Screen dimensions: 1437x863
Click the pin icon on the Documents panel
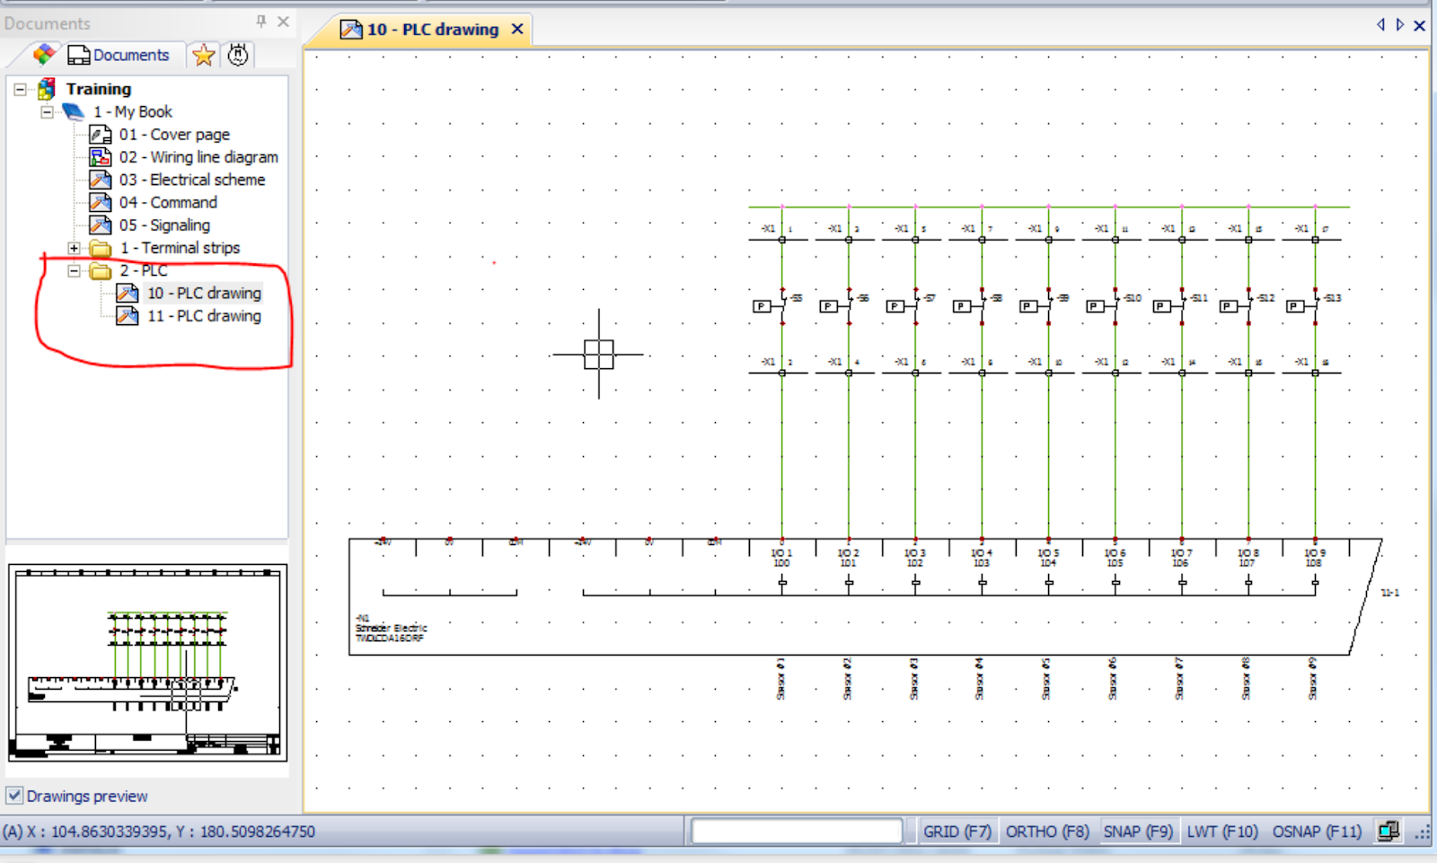pos(260,22)
